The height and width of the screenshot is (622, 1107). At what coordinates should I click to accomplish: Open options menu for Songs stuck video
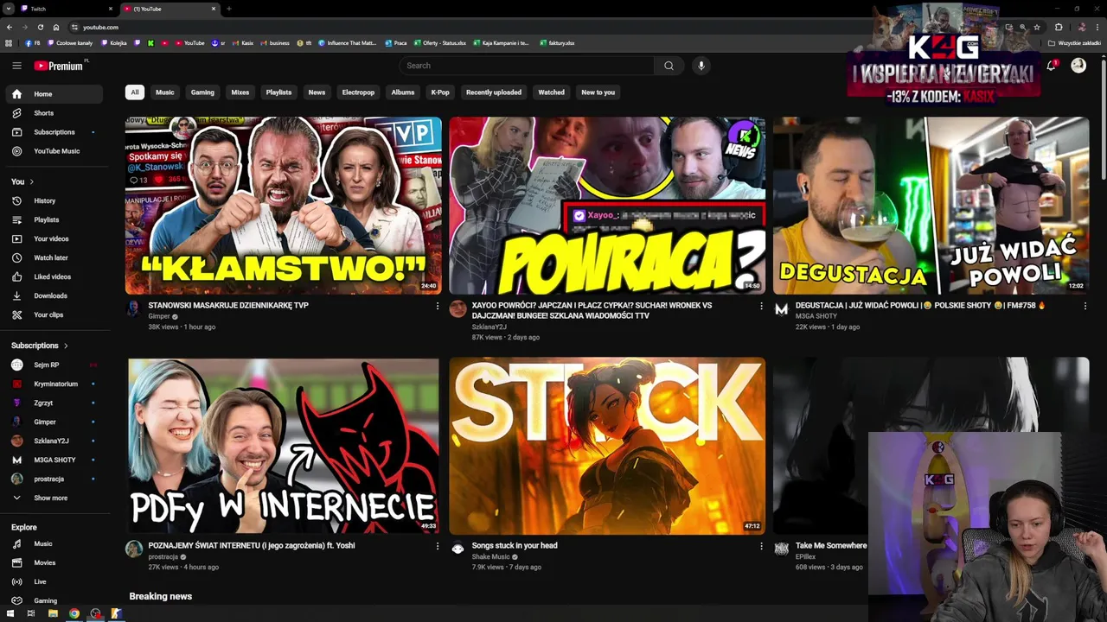[x=761, y=546]
